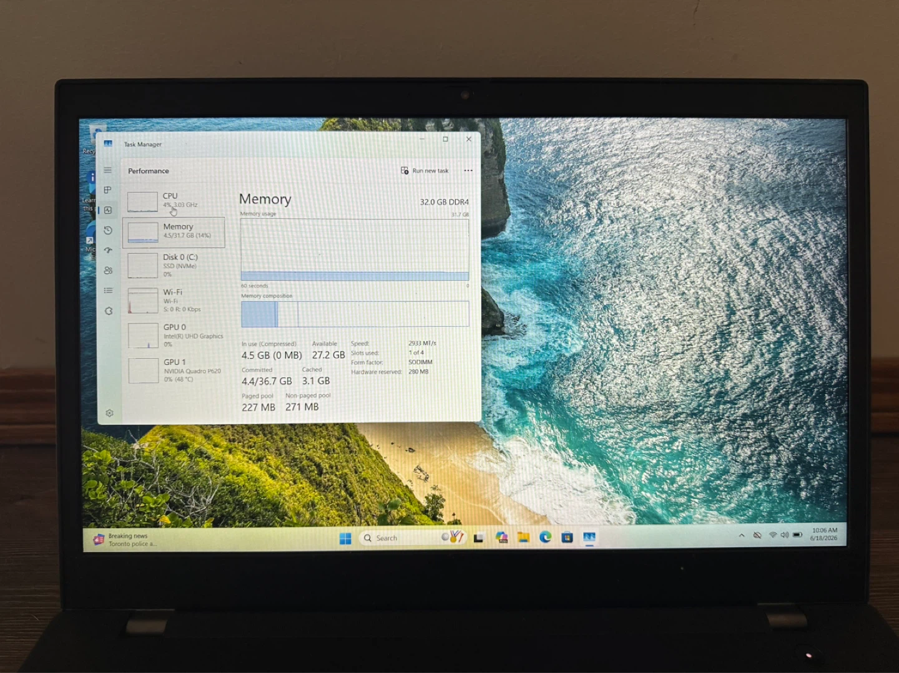Click the 4.4/36.7 GB committed value
Screen dimensions: 899x673
pos(267,381)
